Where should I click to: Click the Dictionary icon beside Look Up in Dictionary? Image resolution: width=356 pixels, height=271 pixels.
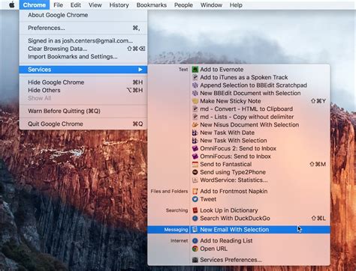pos(195,210)
